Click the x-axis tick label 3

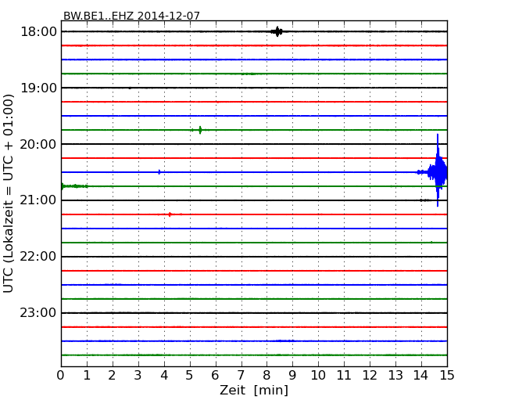coord(138,376)
